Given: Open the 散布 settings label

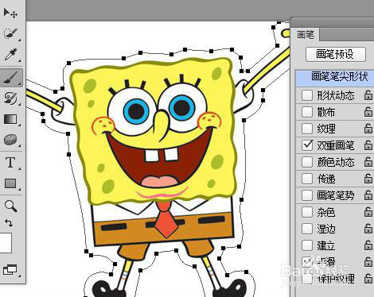Looking at the screenshot, I should pos(326,112).
